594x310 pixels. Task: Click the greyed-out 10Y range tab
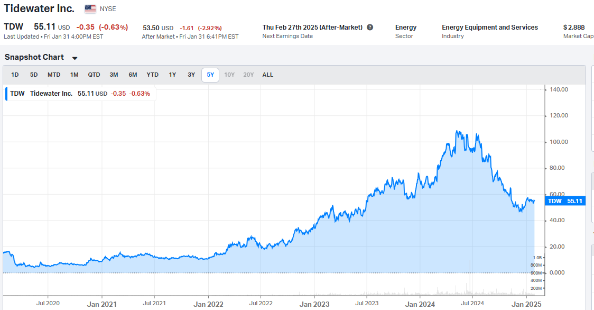(229, 75)
